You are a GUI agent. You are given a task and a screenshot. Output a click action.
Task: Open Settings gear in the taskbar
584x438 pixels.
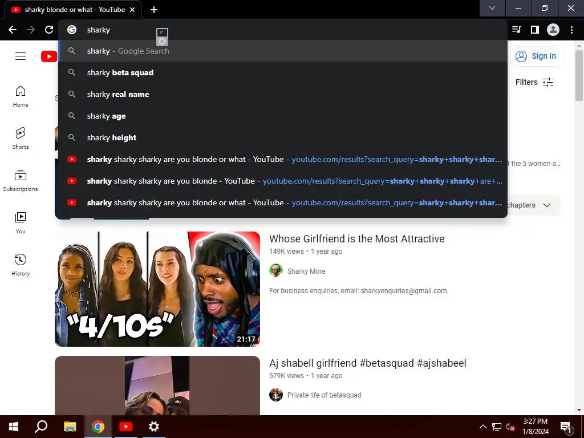[154, 427]
